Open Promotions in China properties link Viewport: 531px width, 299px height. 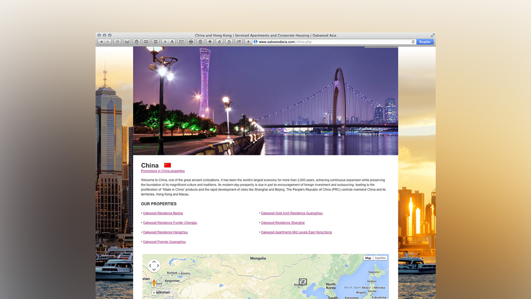(163, 171)
